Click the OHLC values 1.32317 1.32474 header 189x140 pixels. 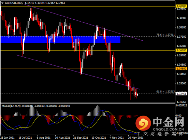pos(45,3)
